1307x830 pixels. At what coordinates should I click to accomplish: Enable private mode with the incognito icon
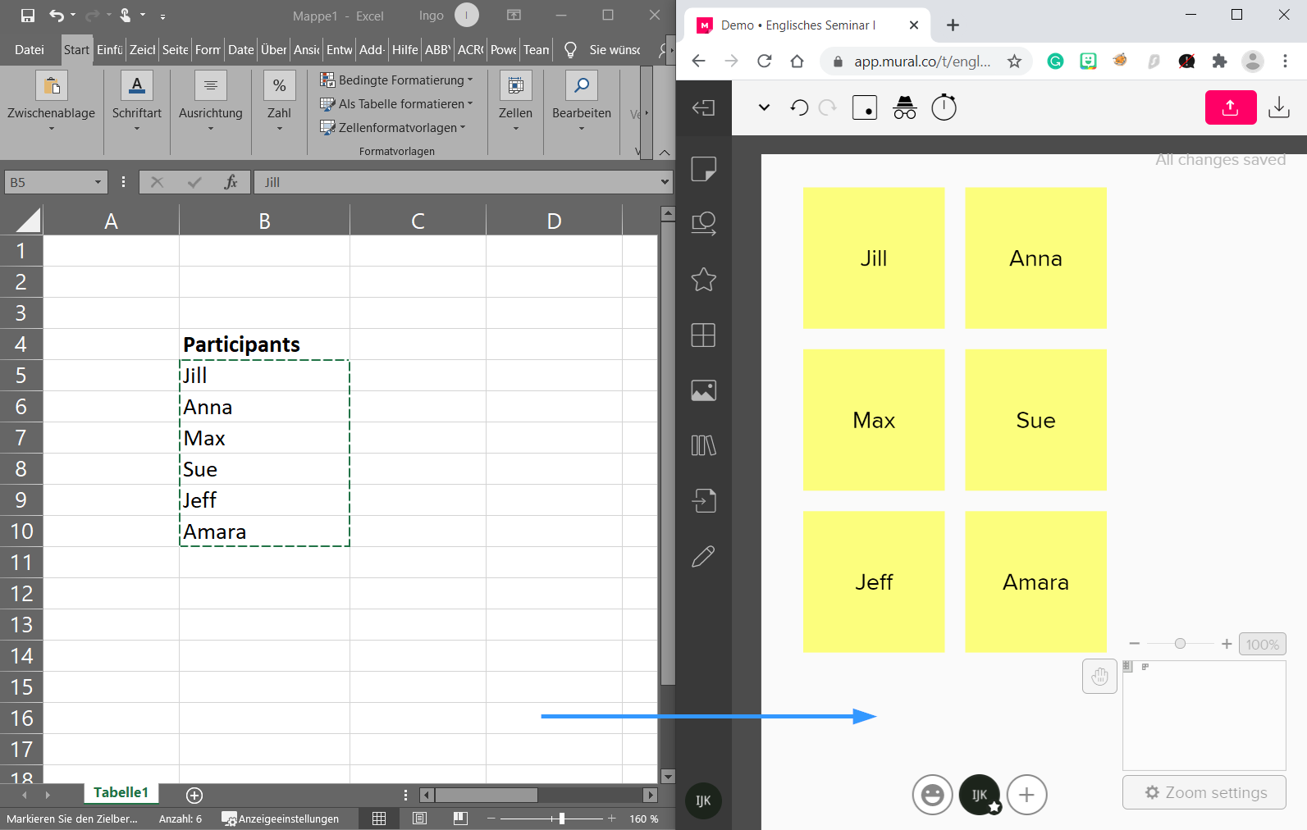905,107
